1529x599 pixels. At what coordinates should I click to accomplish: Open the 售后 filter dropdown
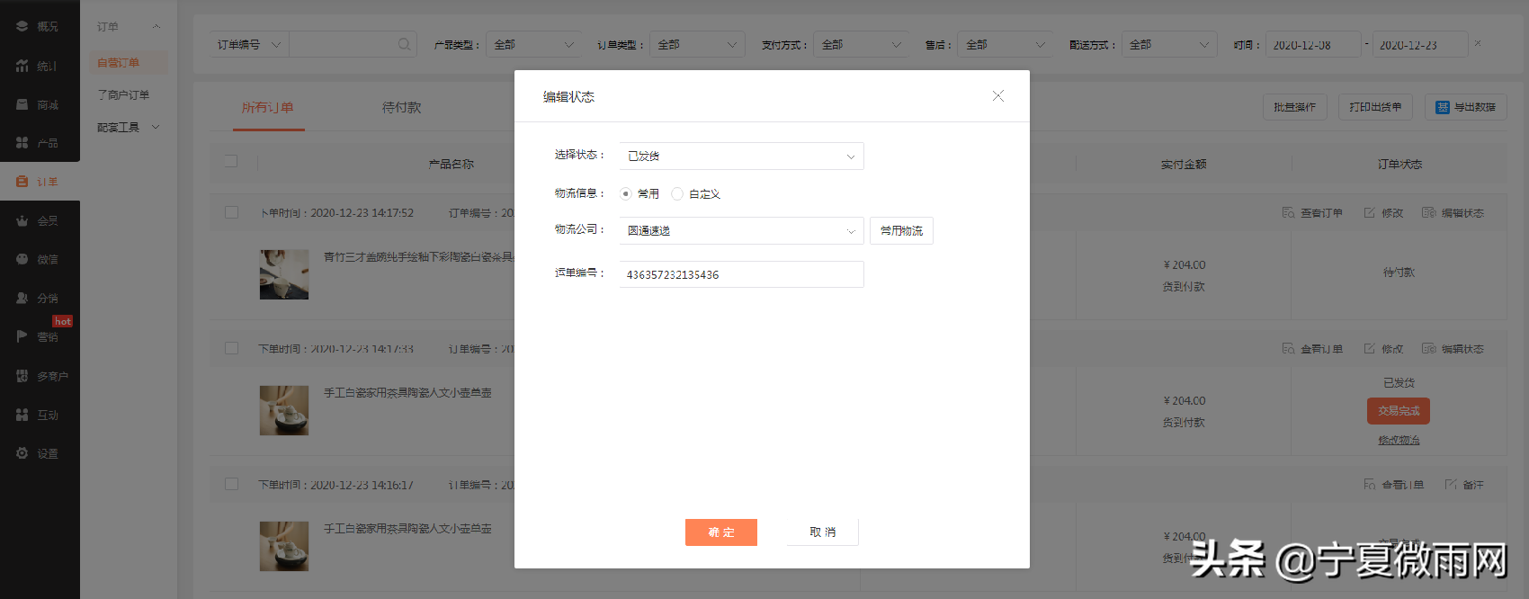1006,44
